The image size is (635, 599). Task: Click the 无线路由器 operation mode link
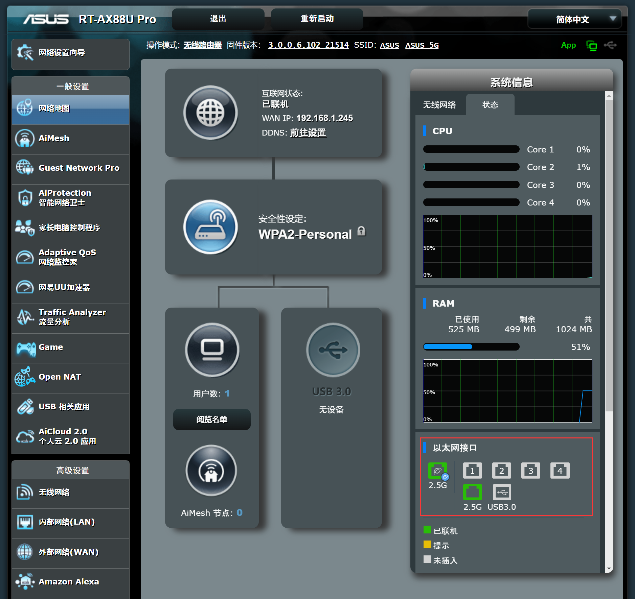[x=202, y=45]
